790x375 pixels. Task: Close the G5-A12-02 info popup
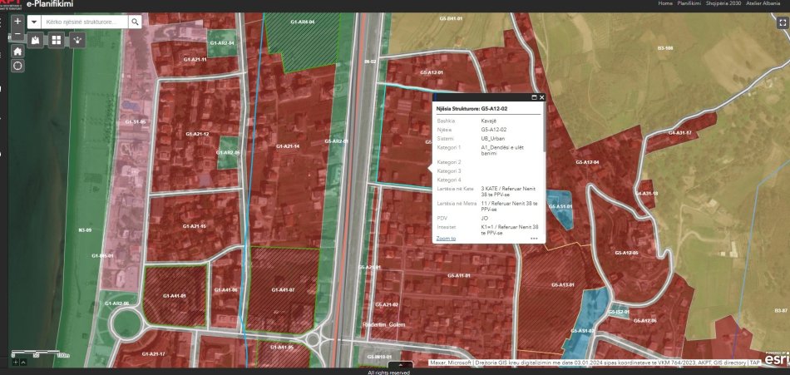(542, 97)
